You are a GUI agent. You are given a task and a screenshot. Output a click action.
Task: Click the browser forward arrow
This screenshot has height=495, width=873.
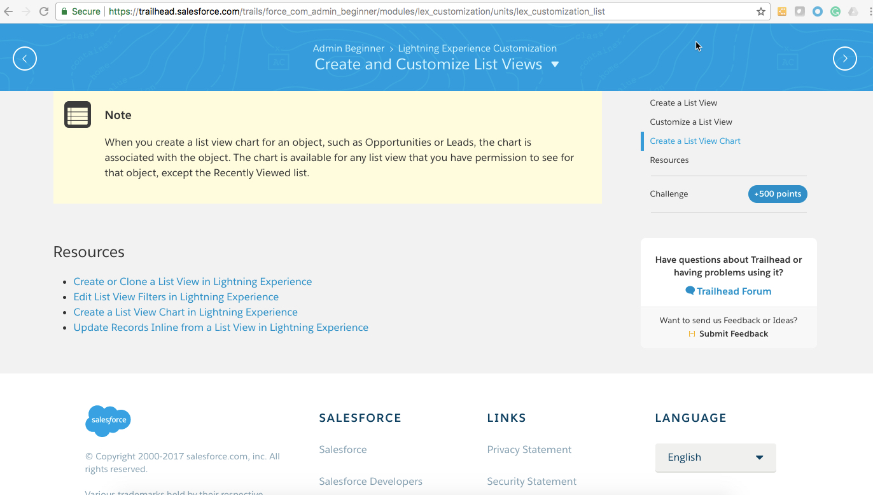tap(26, 11)
